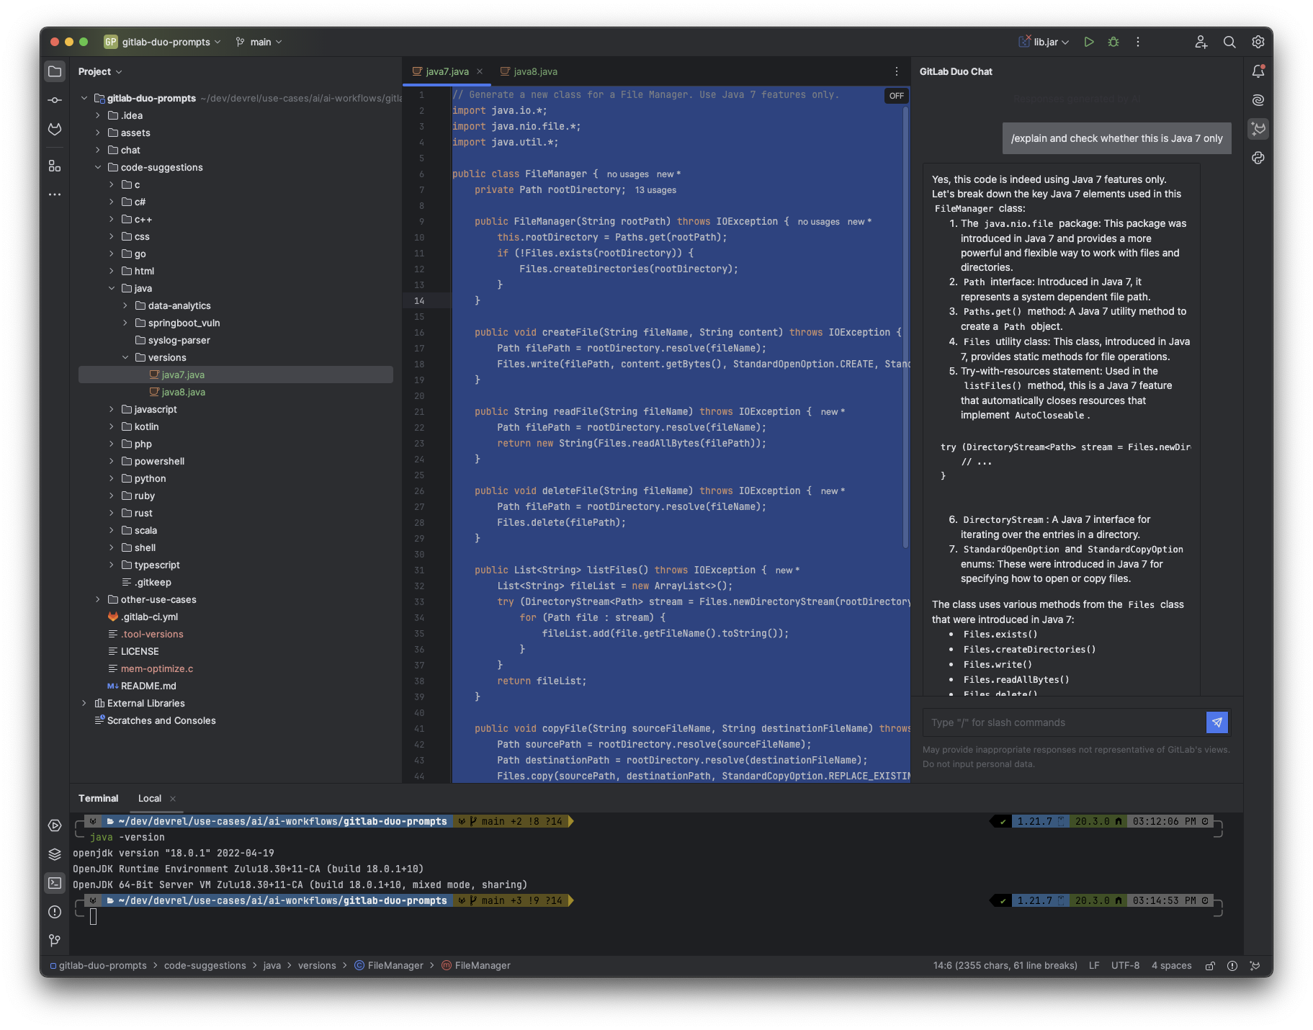Open the Commit tool window icon
Viewport: 1313px width, 1030px height.
55,100
